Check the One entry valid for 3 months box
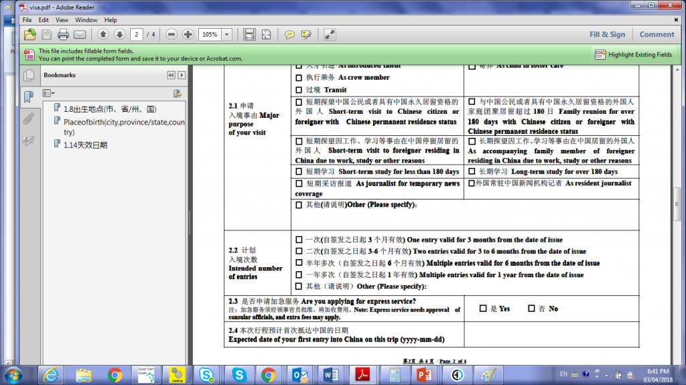This screenshot has width=686, height=385. tap(299, 239)
